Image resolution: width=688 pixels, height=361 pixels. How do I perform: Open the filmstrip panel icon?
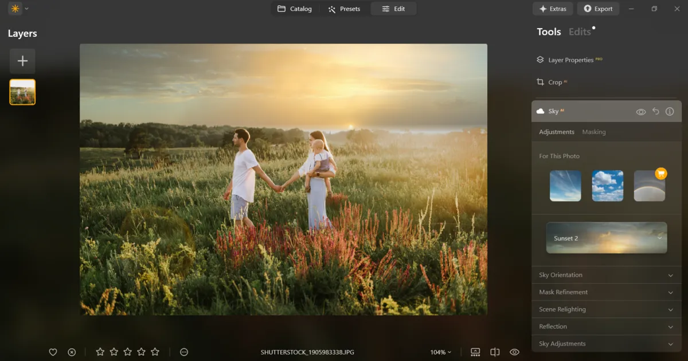pyautogui.click(x=475, y=352)
